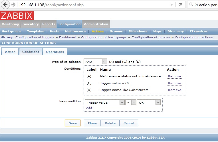Open history link Configuration of proxies
This screenshot has height=142, width=218.
tap(151, 37)
